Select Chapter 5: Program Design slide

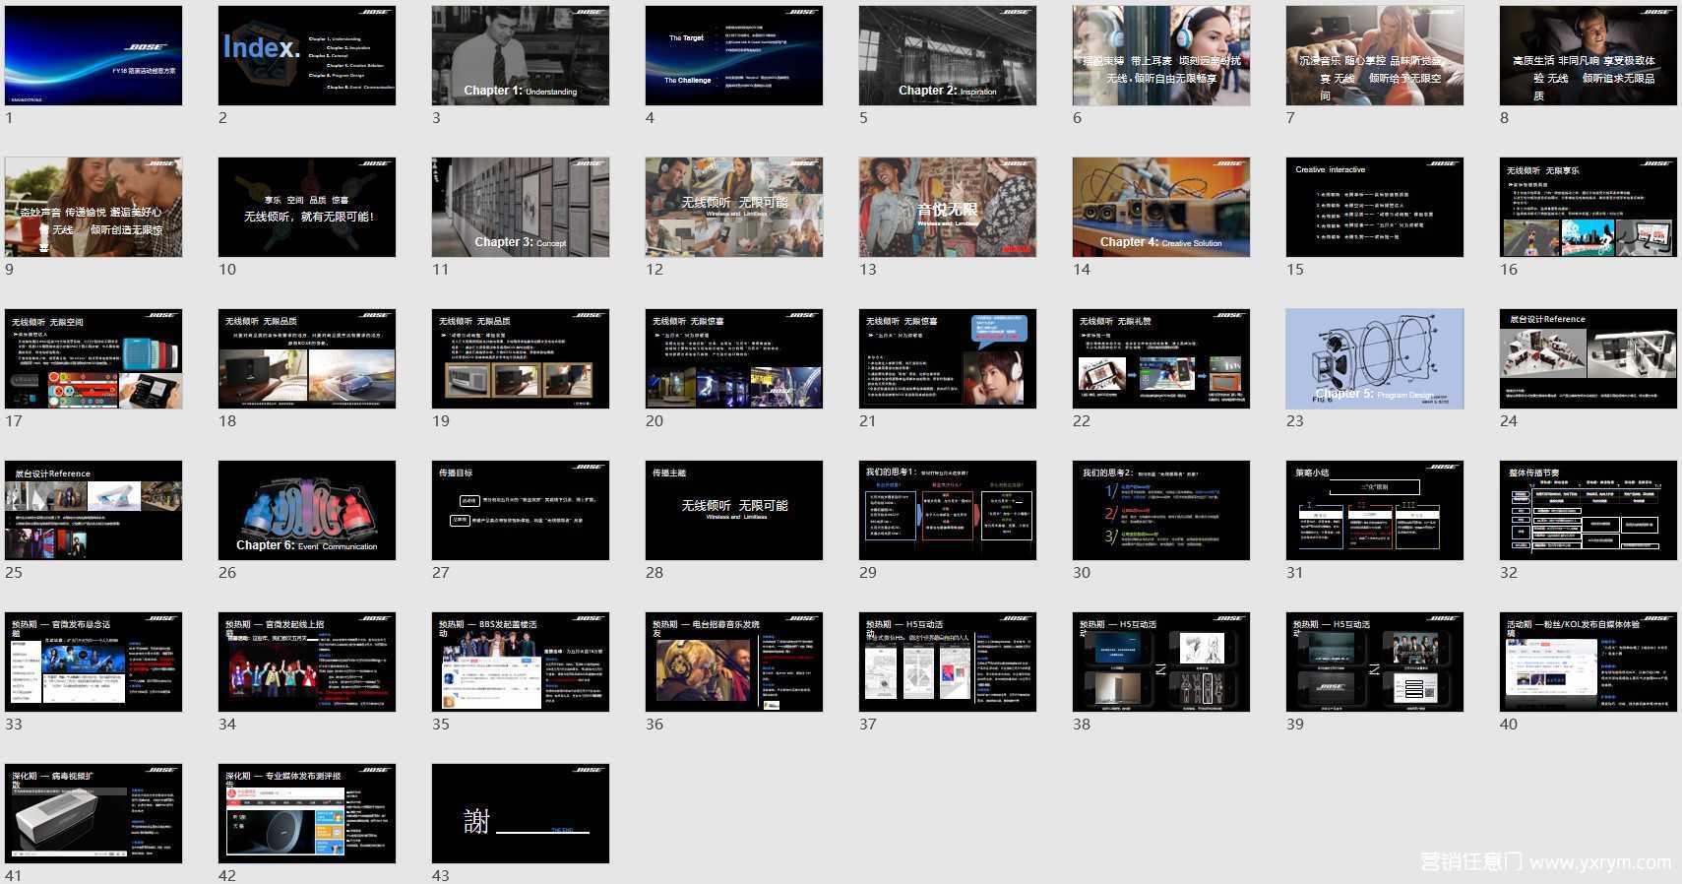[x=1375, y=358]
